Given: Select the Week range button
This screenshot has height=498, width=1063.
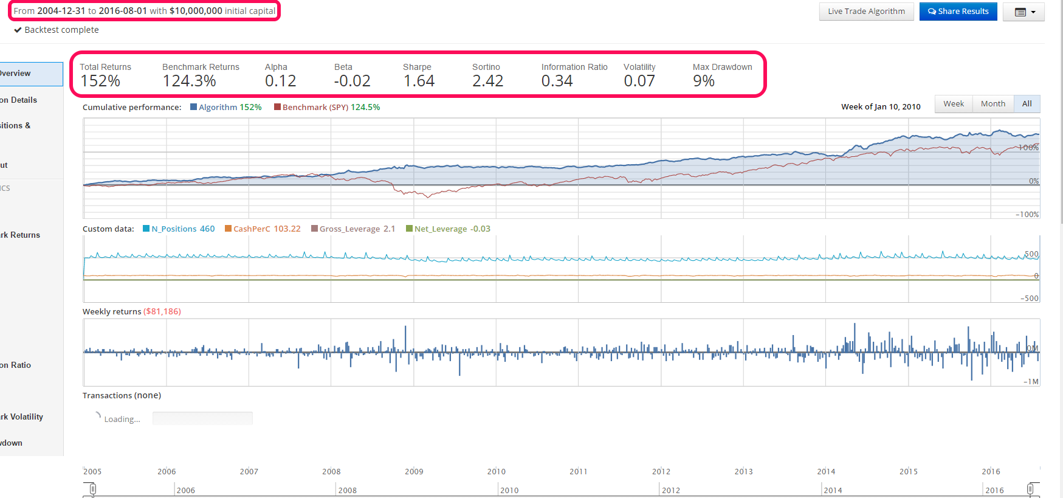Looking at the screenshot, I should pos(954,104).
